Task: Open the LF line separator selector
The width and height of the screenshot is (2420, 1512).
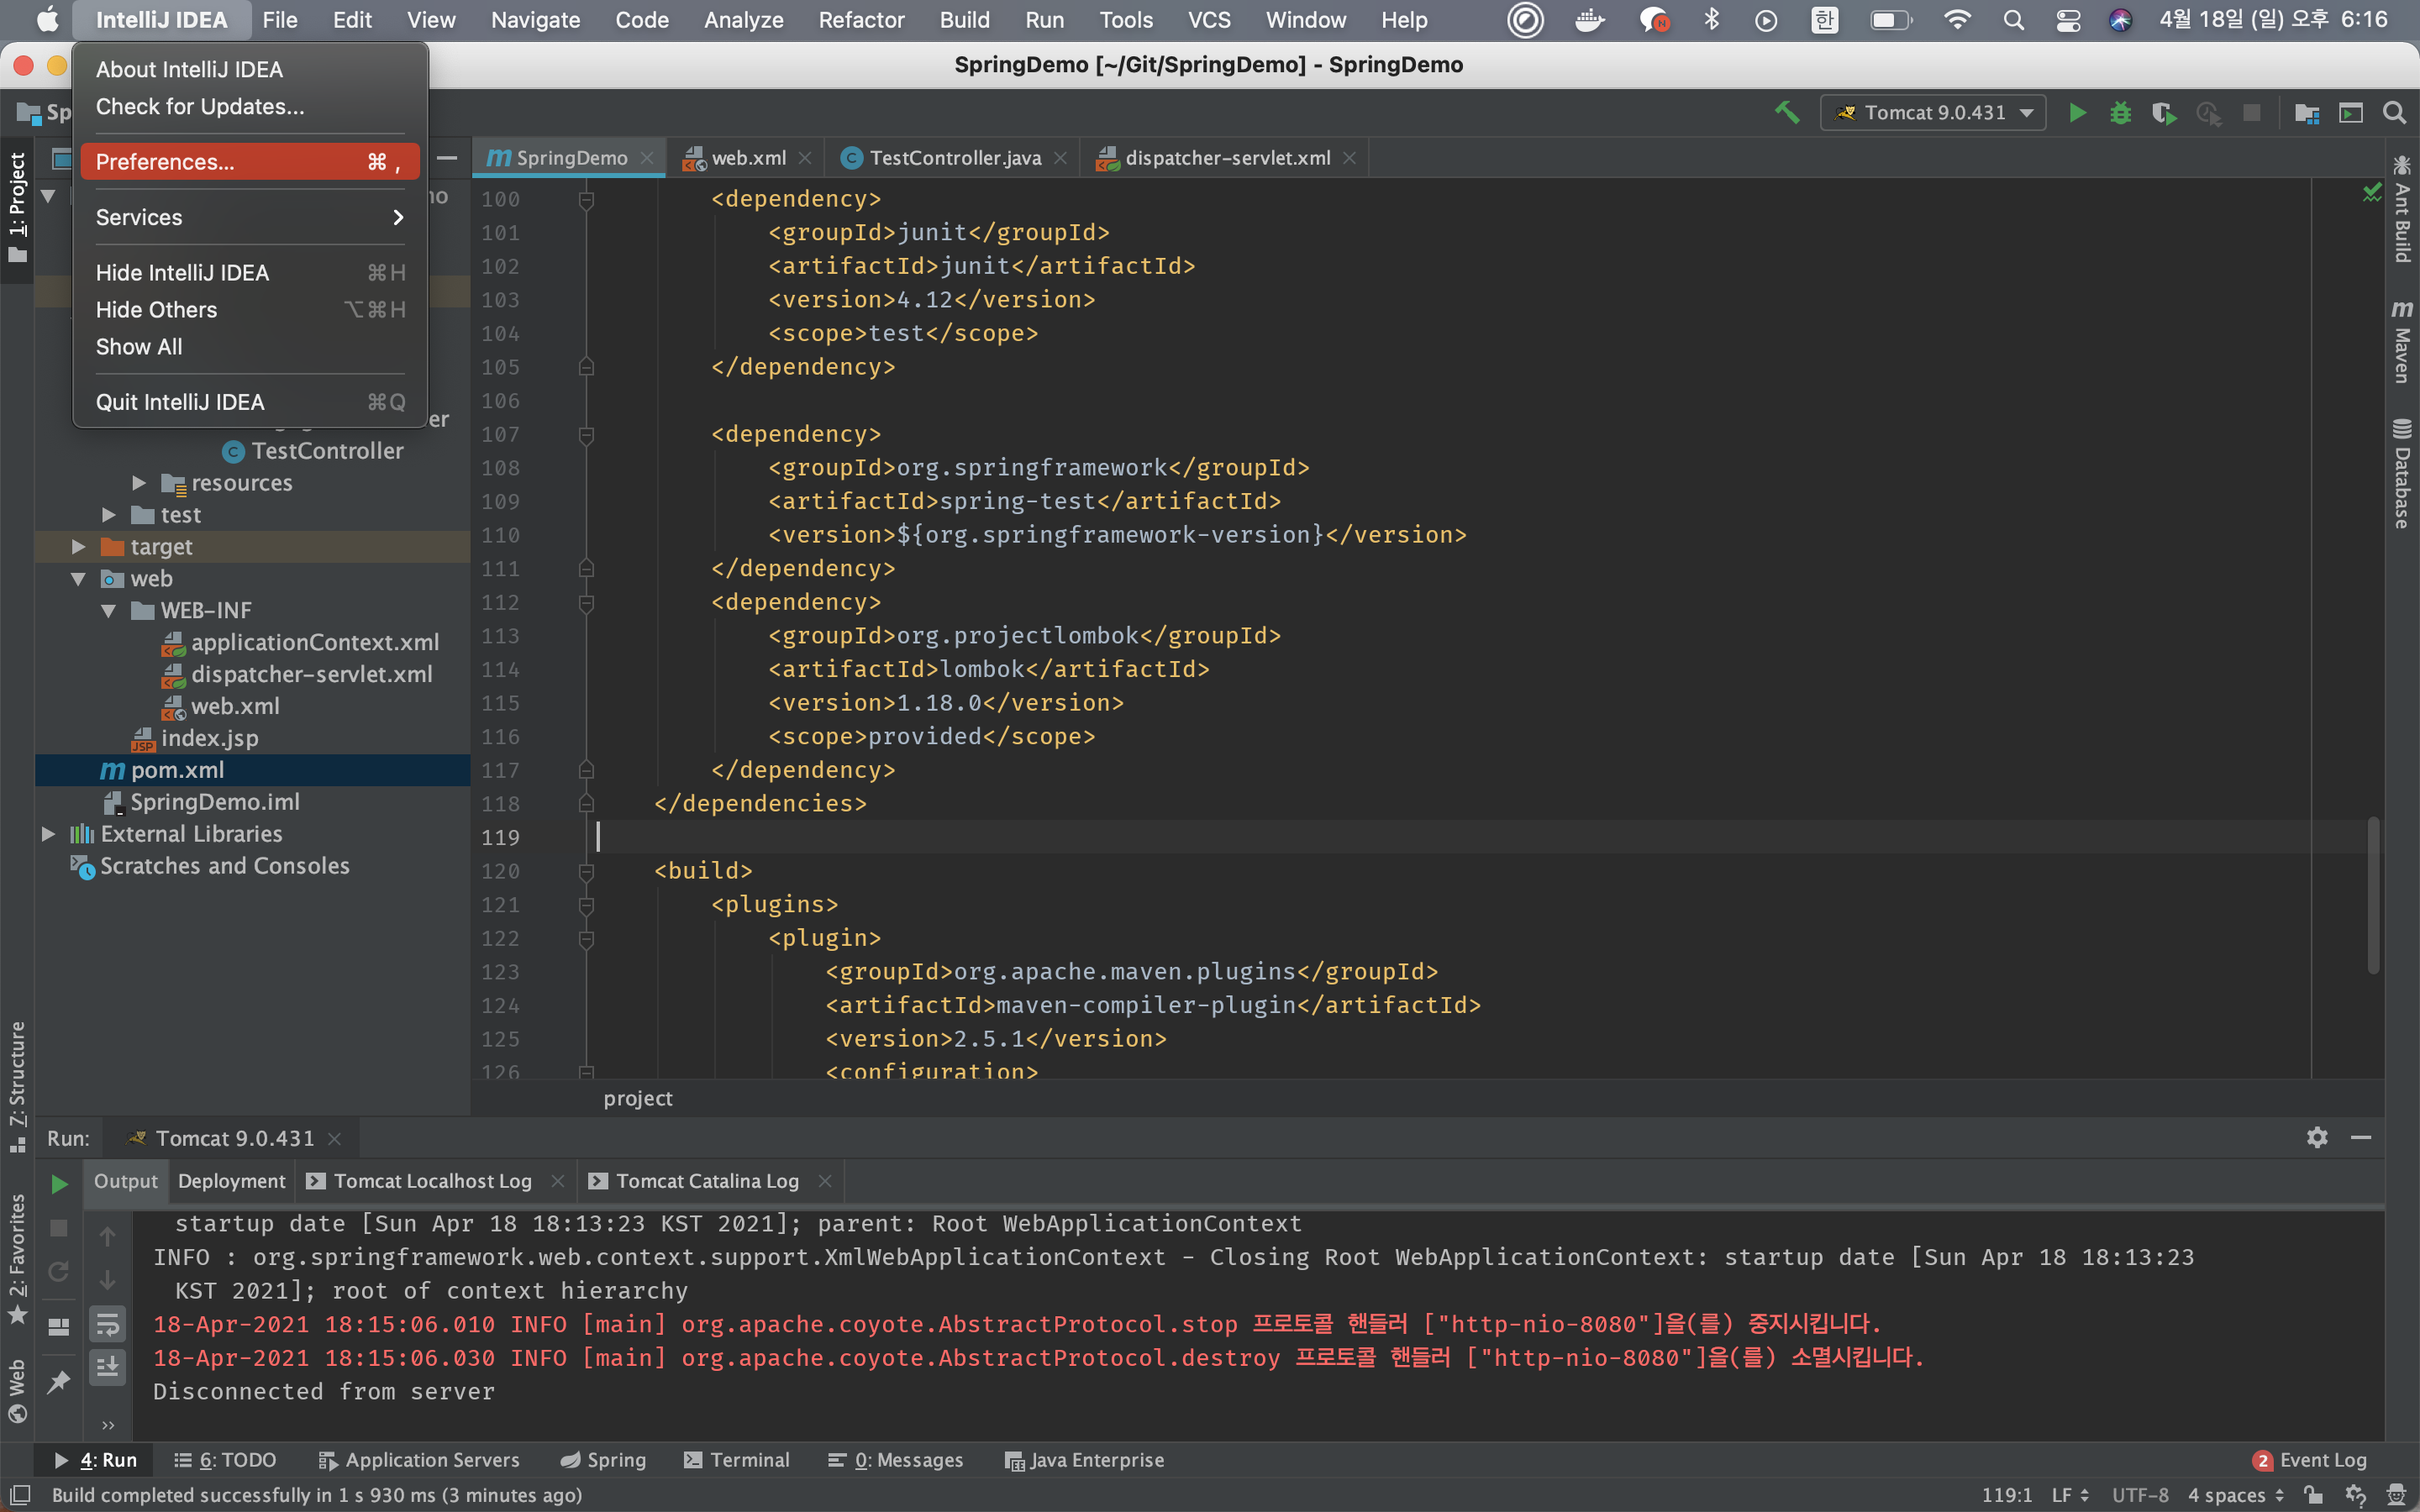Action: (2070, 1495)
